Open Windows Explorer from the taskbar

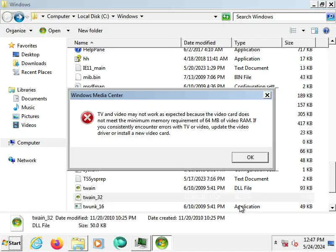click(x=78, y=243)
